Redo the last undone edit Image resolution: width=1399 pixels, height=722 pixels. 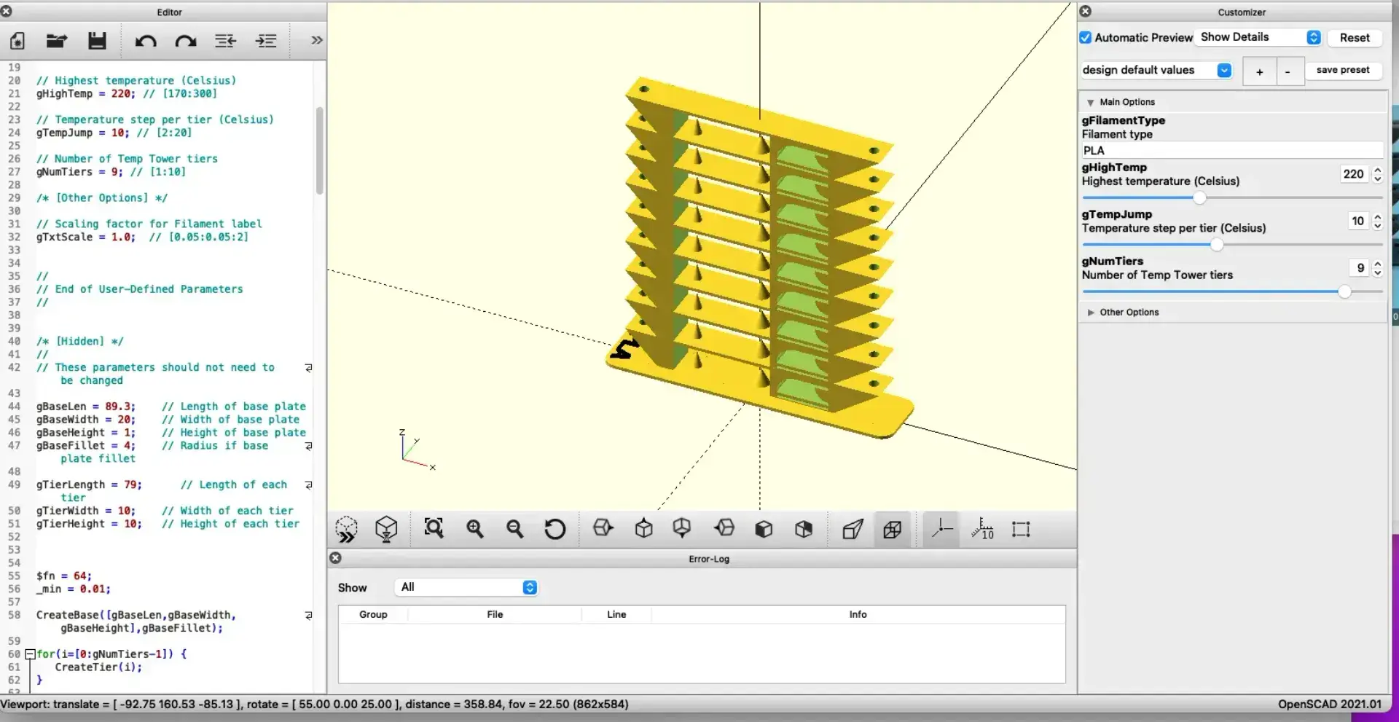(x=186, y=41)
